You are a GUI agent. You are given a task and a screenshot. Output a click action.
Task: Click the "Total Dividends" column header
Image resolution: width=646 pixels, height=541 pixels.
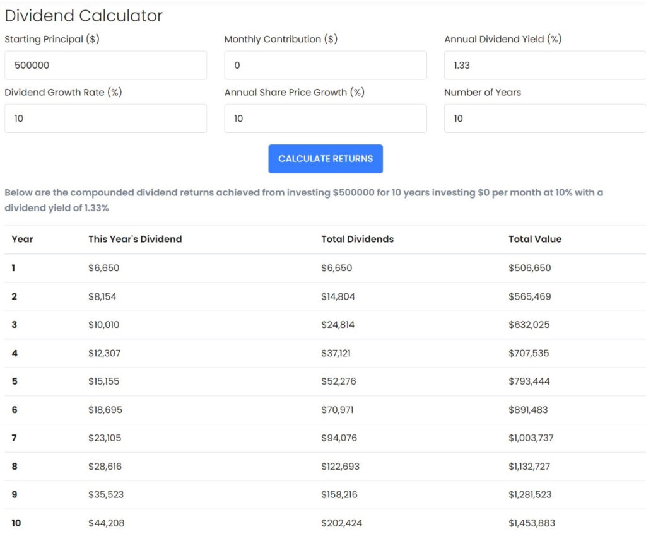[x=358, y=239]
